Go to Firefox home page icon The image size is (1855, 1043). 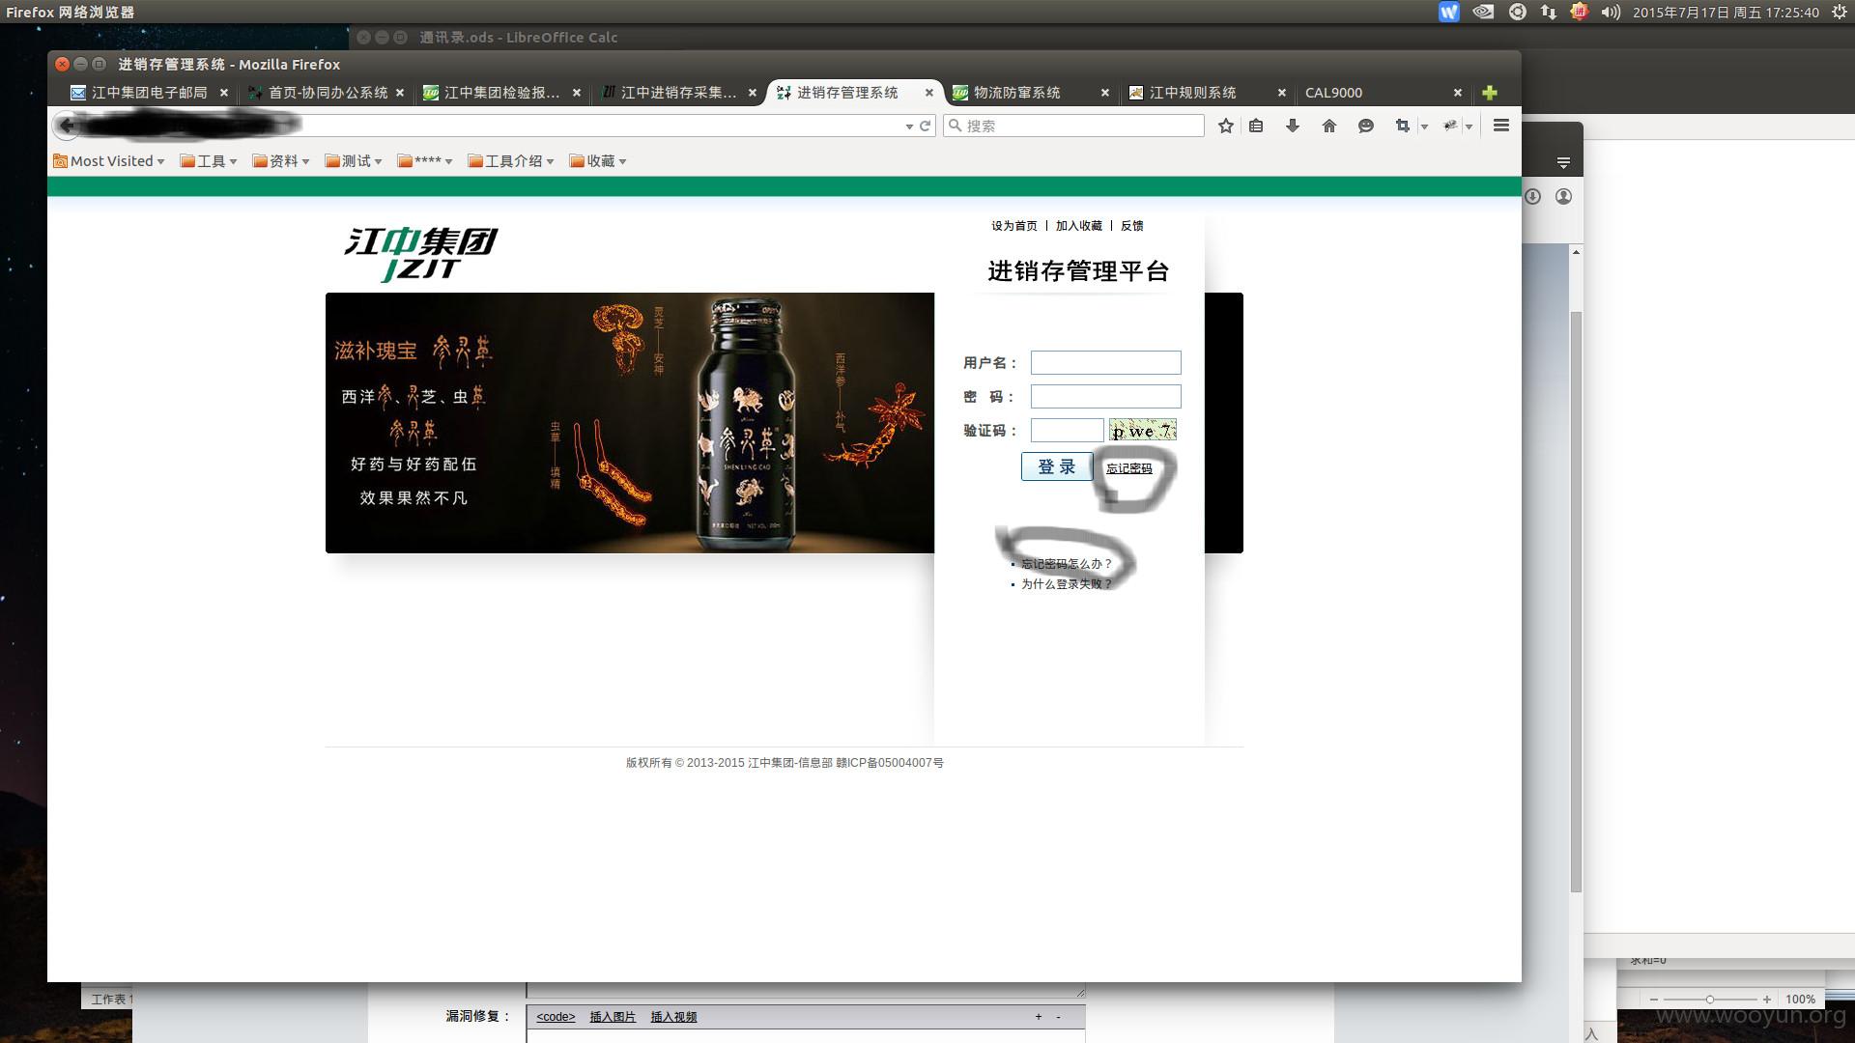click(1329, 126)
